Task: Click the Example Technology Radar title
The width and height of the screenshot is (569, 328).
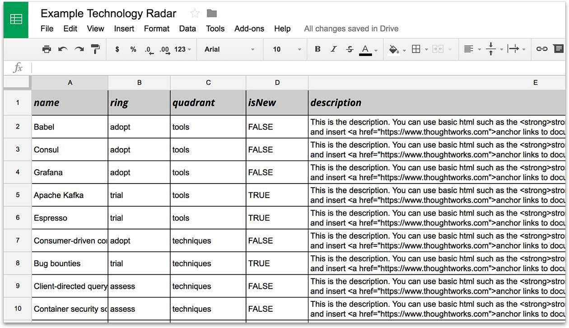Action: (108, 14)
